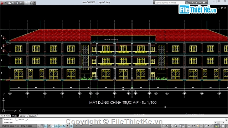
Task: Click the New drawing icon
Action: tap(10, 3)
